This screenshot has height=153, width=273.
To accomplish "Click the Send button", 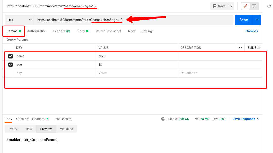I will pos(244,20).
